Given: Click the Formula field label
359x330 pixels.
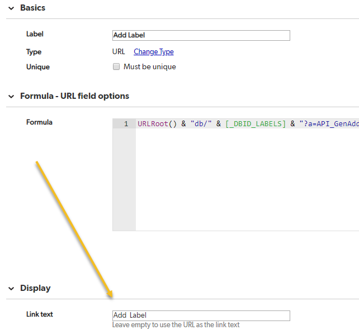Looking at the screenshot, I should pos(39,122).
